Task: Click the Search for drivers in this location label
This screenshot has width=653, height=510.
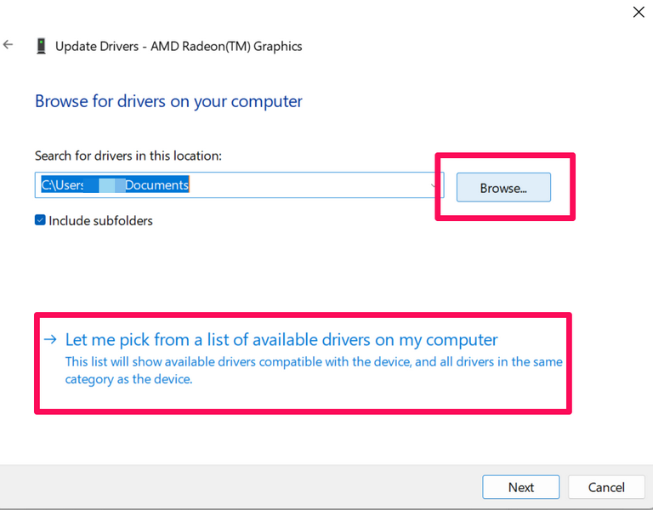Action: pos(128,156)
